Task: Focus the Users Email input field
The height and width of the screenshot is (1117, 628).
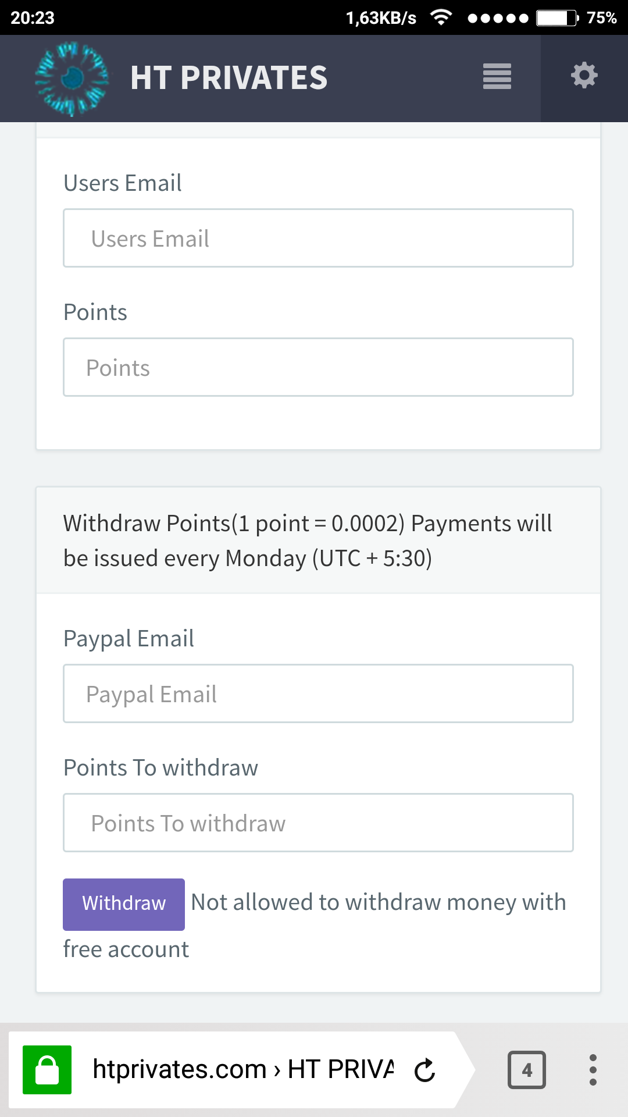Action: (318, 239)
